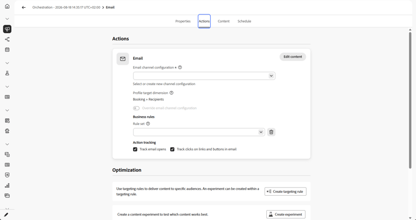This screenshot has width=416, height=220.
Task: Go to Home in the sidebar
Action: click(7, 6)
